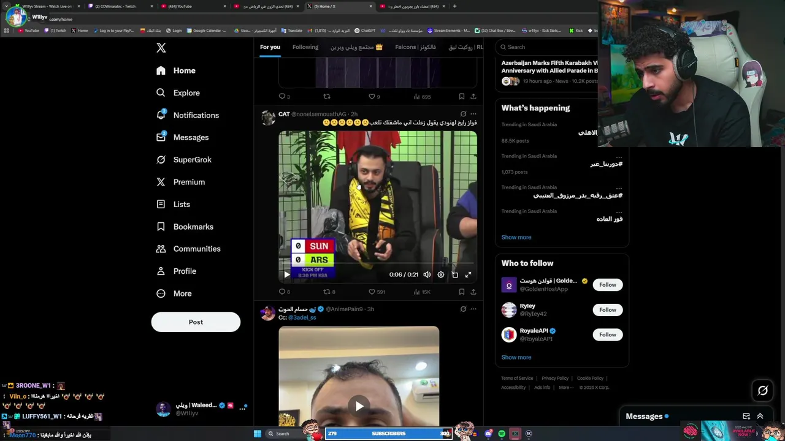
Task: Open Profile in the sidebar
Action: pyautogui.click(x=177, y=271)
